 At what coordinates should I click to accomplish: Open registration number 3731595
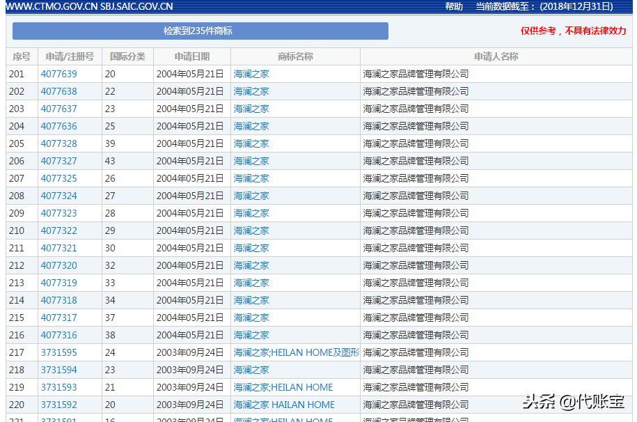58,352
